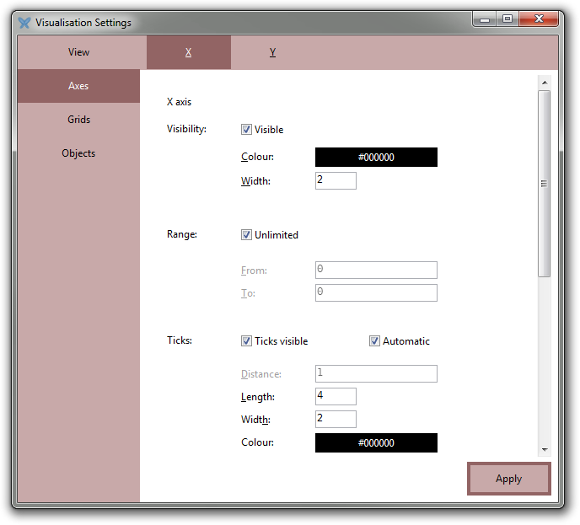Viewport: 580px width, 525px height.
Task: Maximize the Visualisation Settings window
Action: [x=507, y=19]
